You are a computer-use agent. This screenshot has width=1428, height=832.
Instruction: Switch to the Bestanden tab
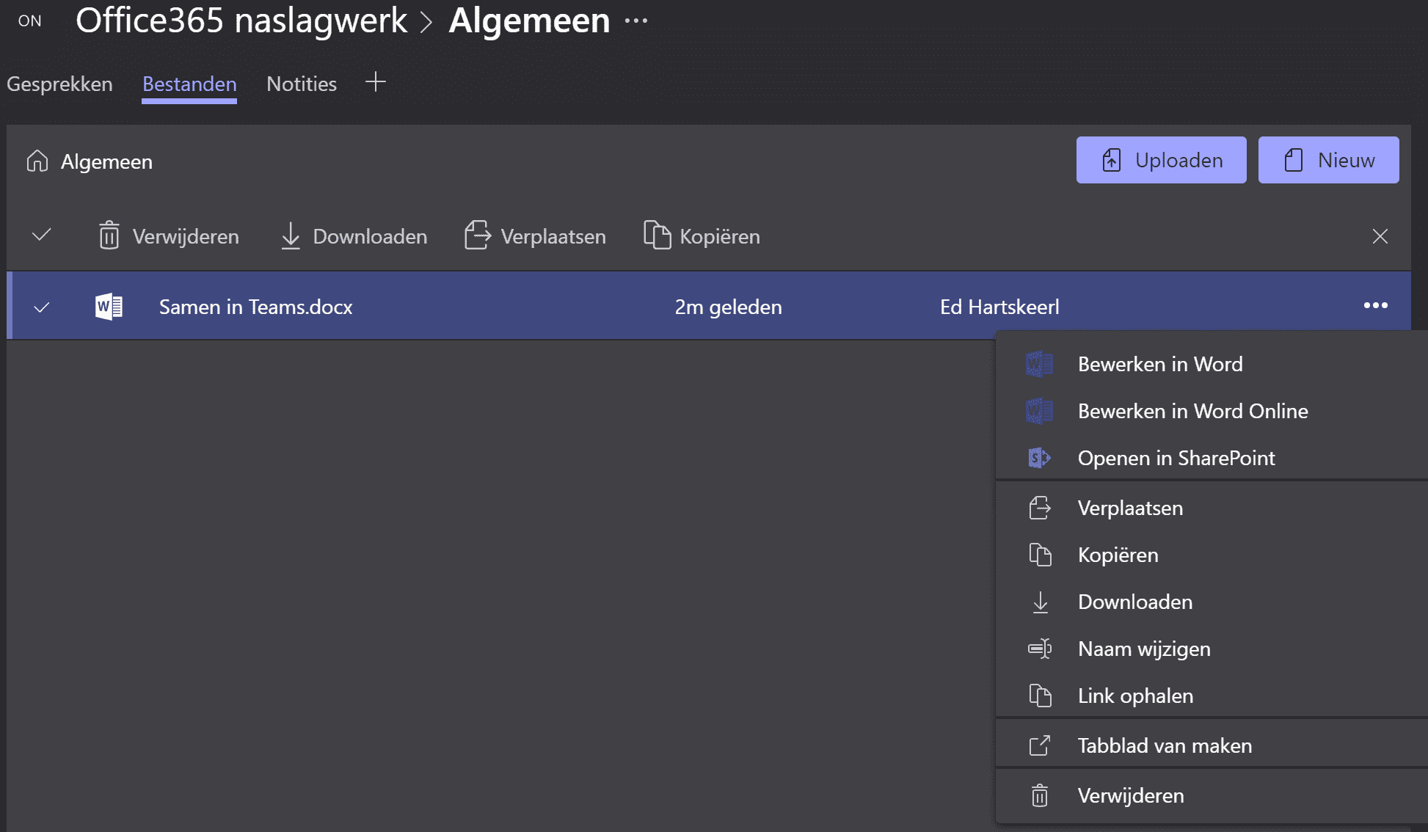(x=189, y=84)
